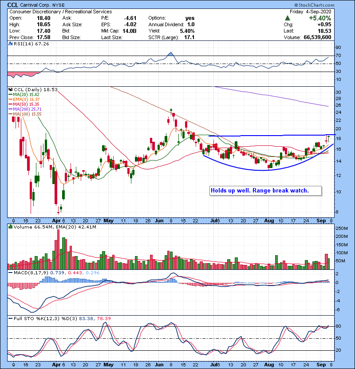Open the StockCharts.com link in the header
Screen dimensions: 355x369
point(316,5)
